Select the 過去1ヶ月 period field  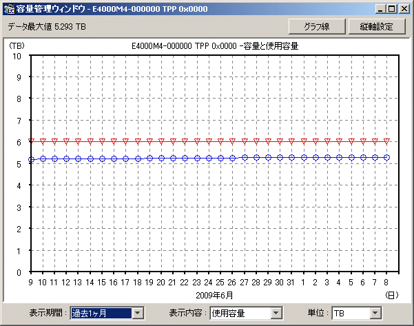[x=101, y=314]
